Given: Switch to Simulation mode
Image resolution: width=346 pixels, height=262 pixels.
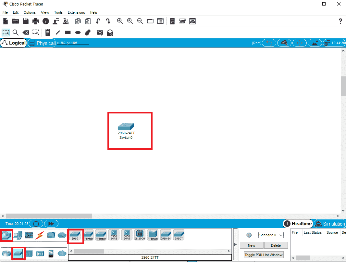Looking at the screenshot, I should (x=330, y=224).
